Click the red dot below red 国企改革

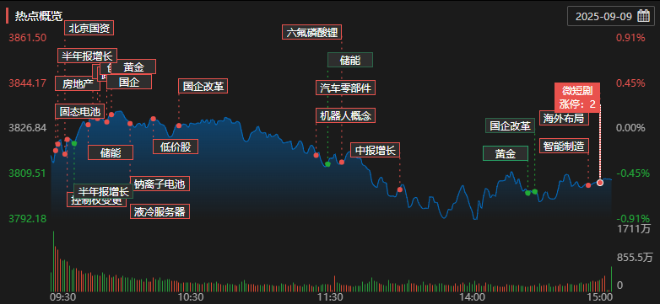point(178,125)
